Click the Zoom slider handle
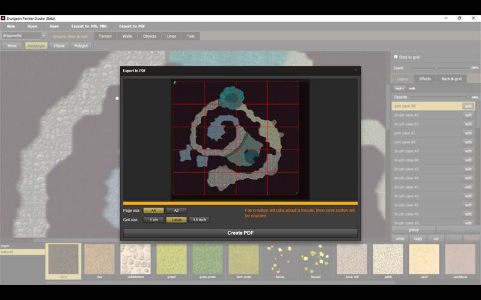Screen dimensions: 481x300 point(436,68)
